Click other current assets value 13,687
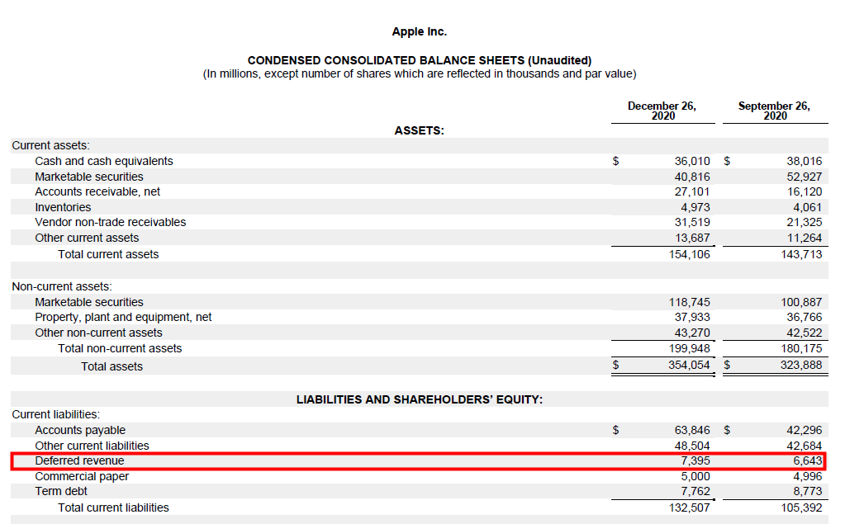The width and height of the screenshot is (845, 524). (692, 238)
